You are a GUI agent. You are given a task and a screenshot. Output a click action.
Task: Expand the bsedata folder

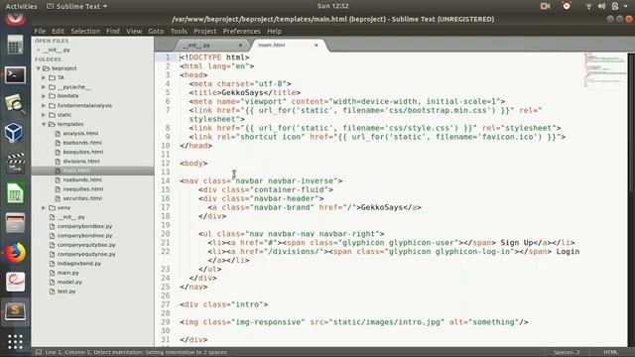[44, 96]
